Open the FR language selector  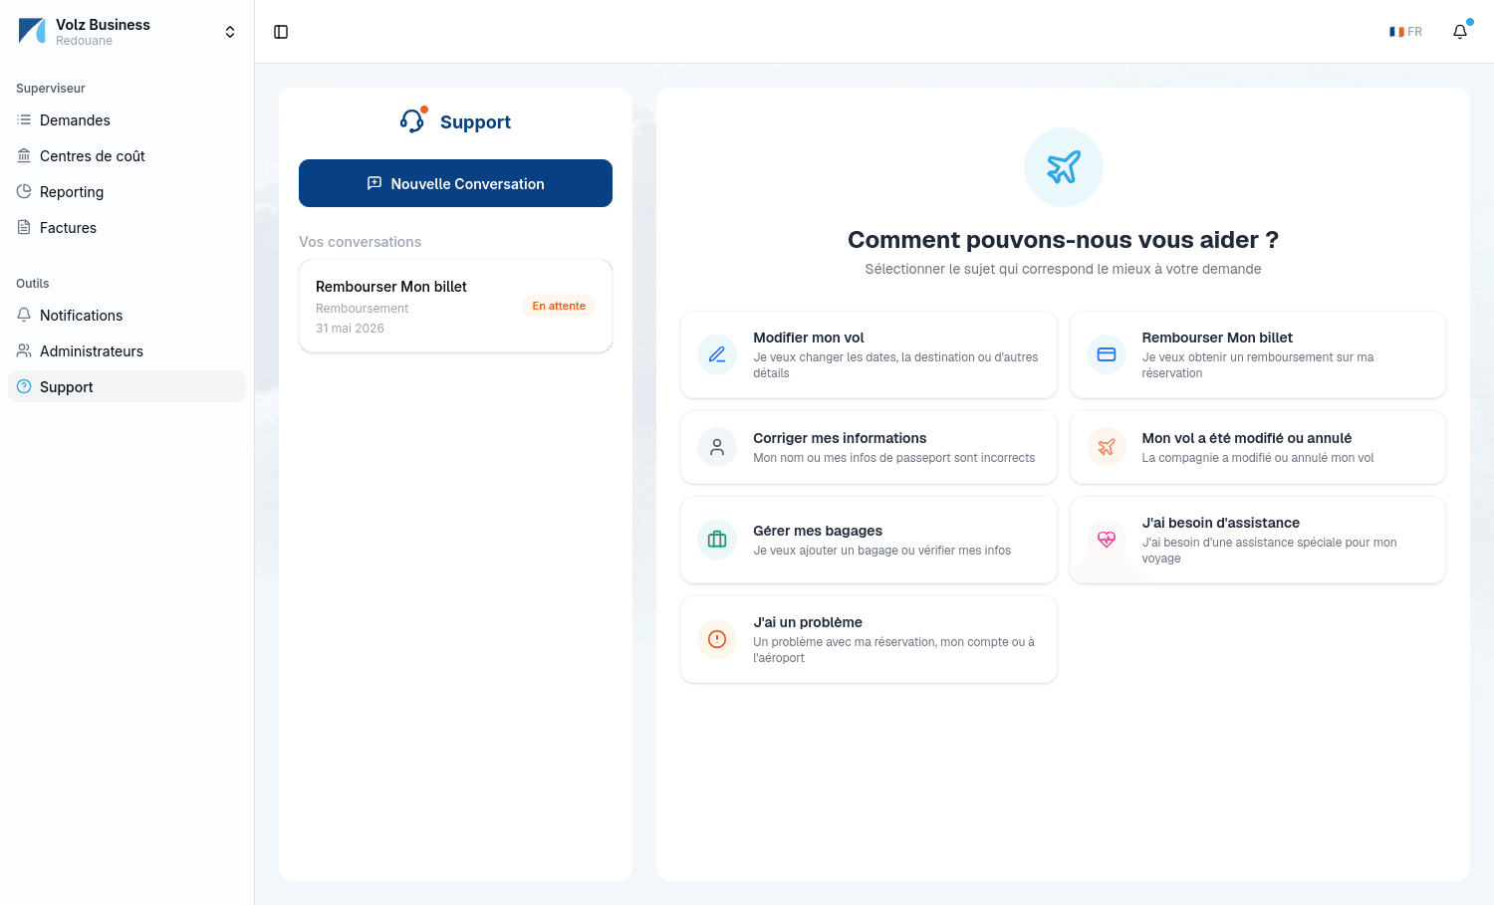pos(1405,32)
